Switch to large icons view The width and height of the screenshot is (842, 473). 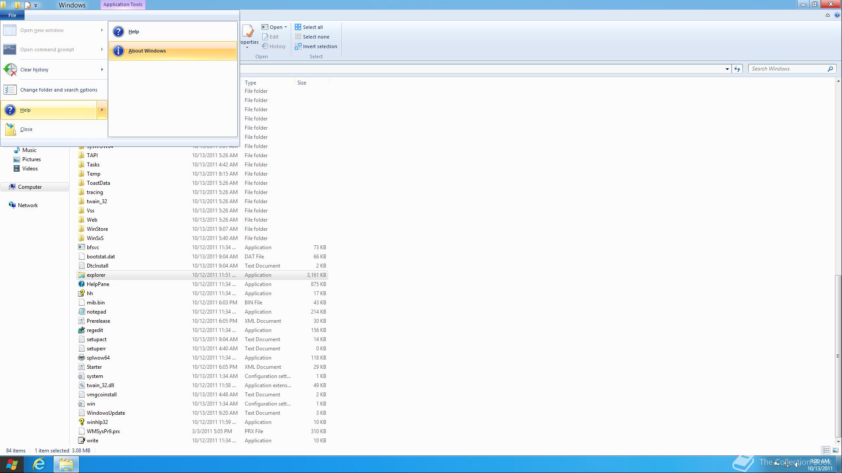click(x=835, y=450)
